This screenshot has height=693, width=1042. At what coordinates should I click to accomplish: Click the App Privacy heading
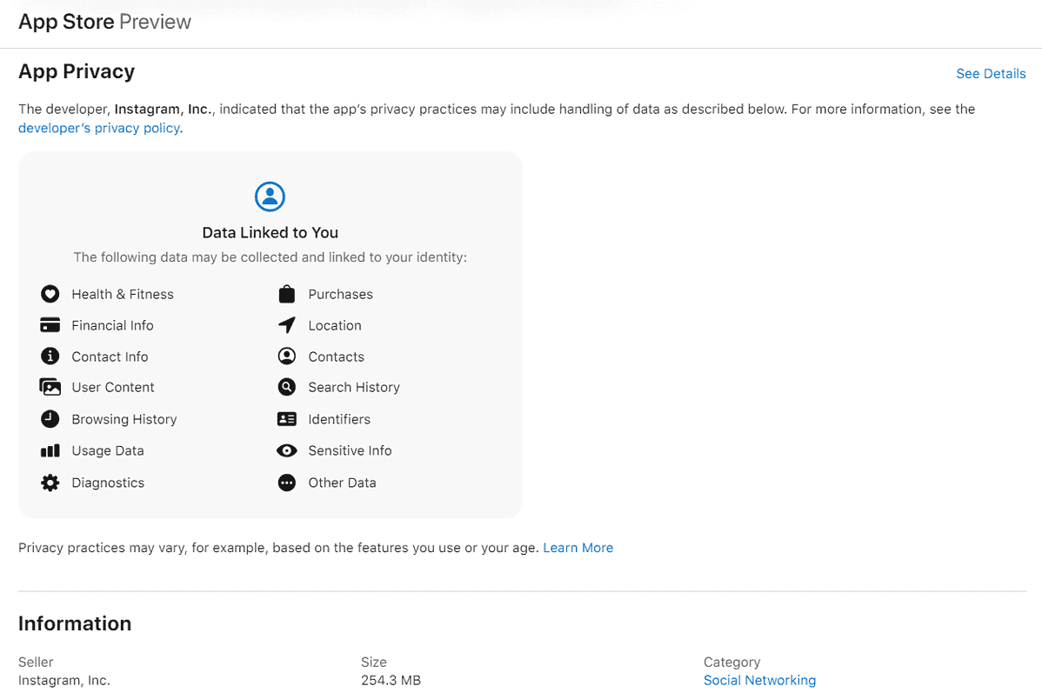(77, 72)
